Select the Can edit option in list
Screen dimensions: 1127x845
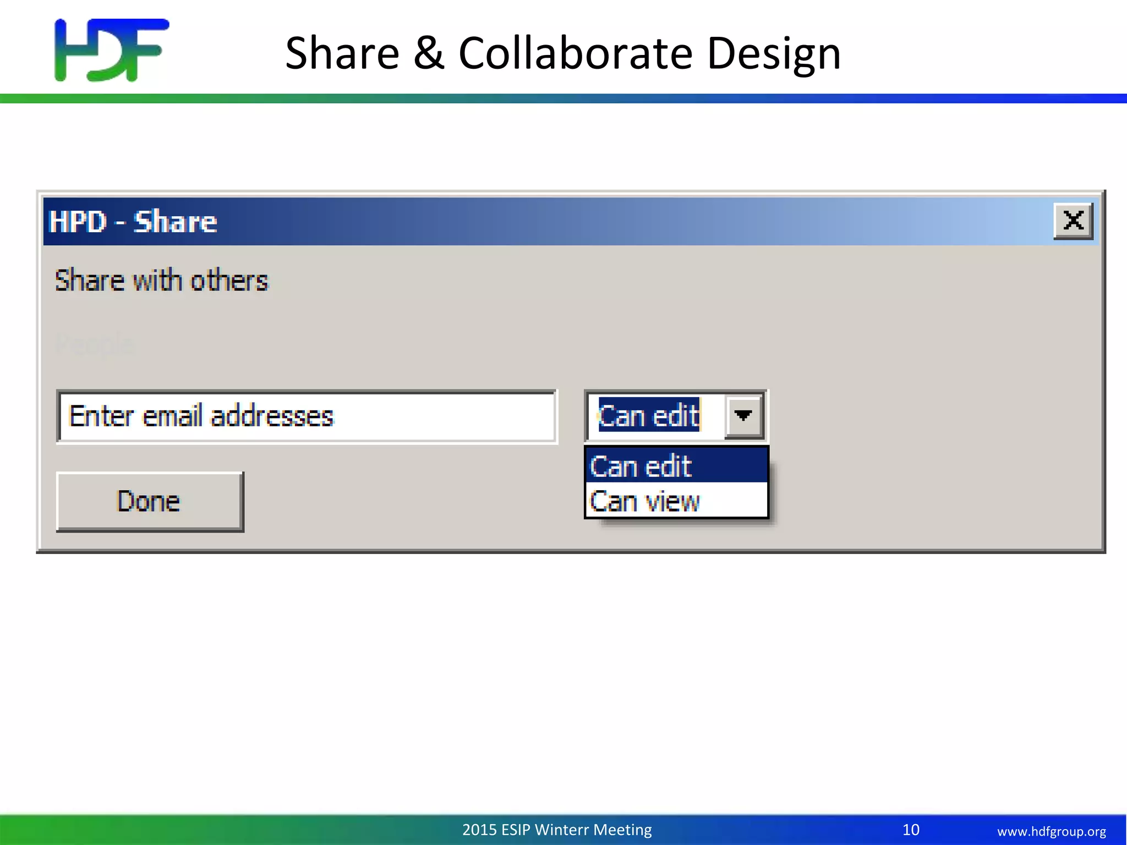[676, 466]
